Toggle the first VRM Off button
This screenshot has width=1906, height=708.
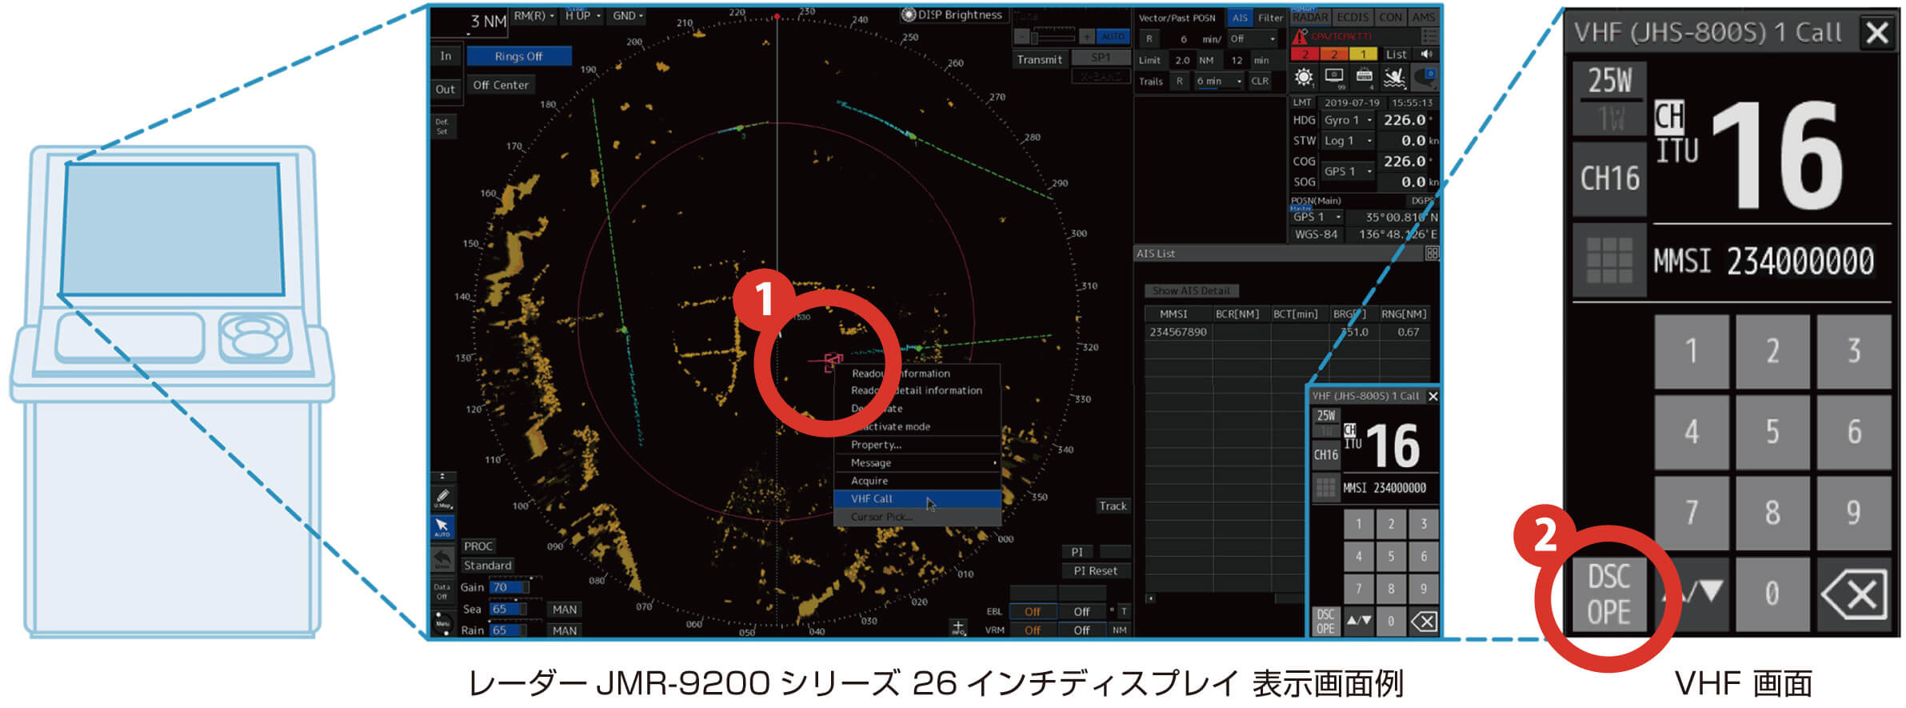[1033, 630]
